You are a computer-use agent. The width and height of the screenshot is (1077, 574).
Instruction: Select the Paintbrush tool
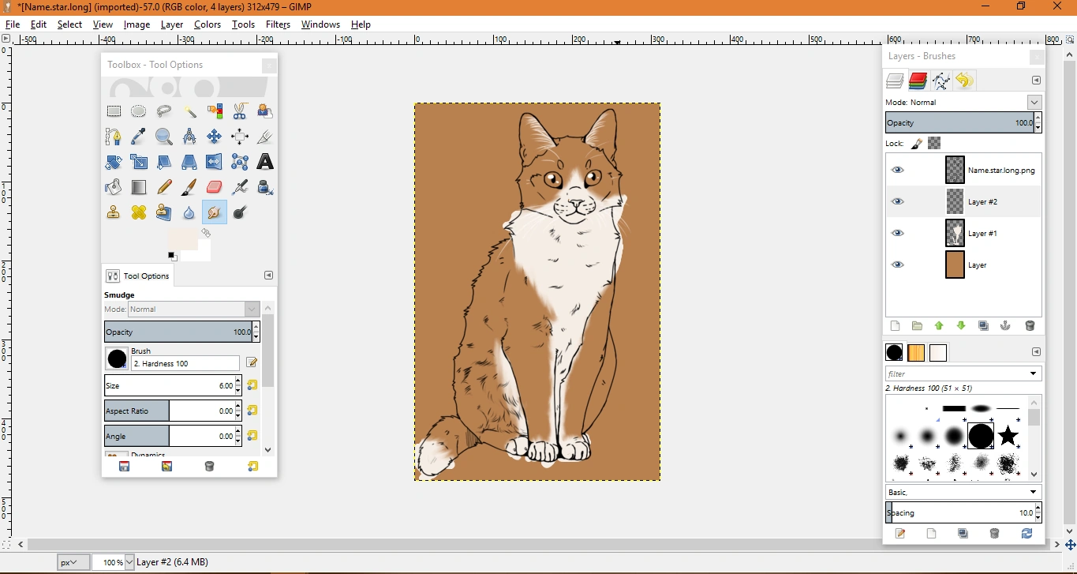[x=189, y=187]
